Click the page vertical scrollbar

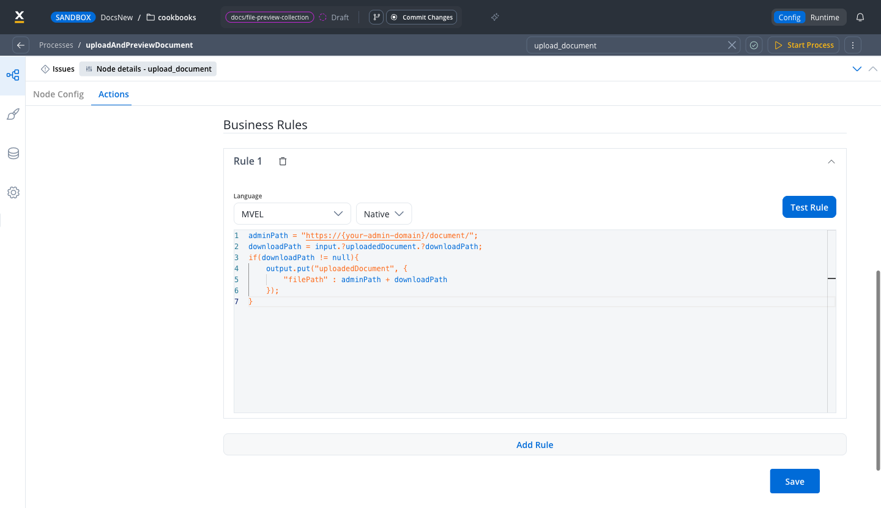(879, 370)
